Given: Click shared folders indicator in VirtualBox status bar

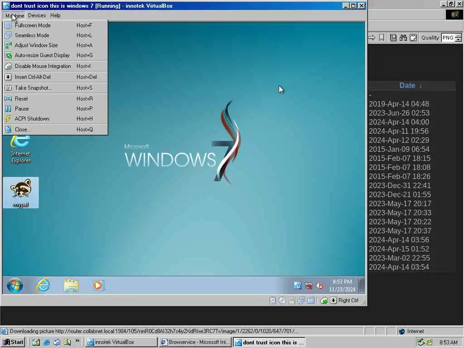Looking at the screenshot, I should 311,301.
